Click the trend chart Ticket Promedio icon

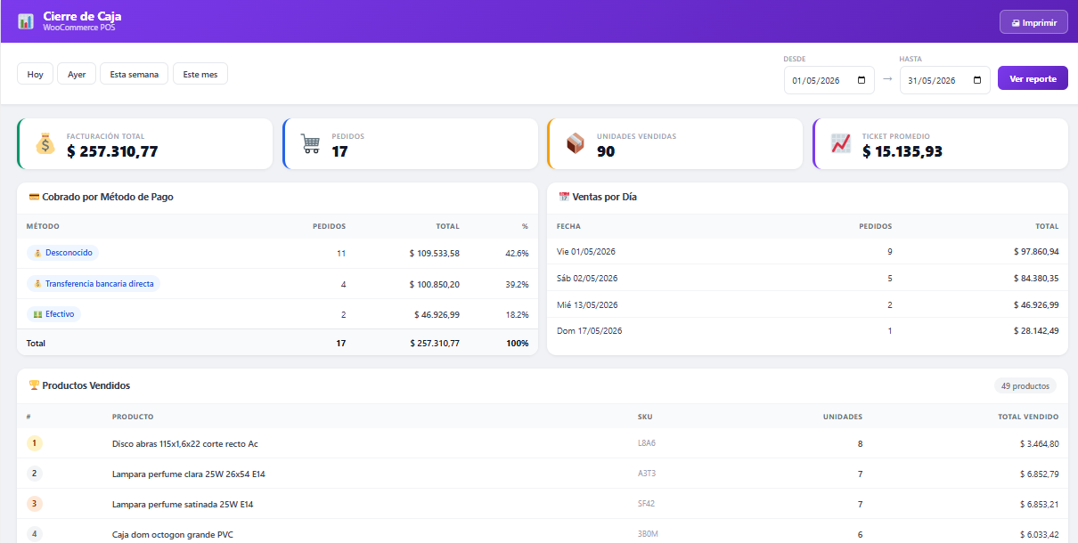coord(841,143)
